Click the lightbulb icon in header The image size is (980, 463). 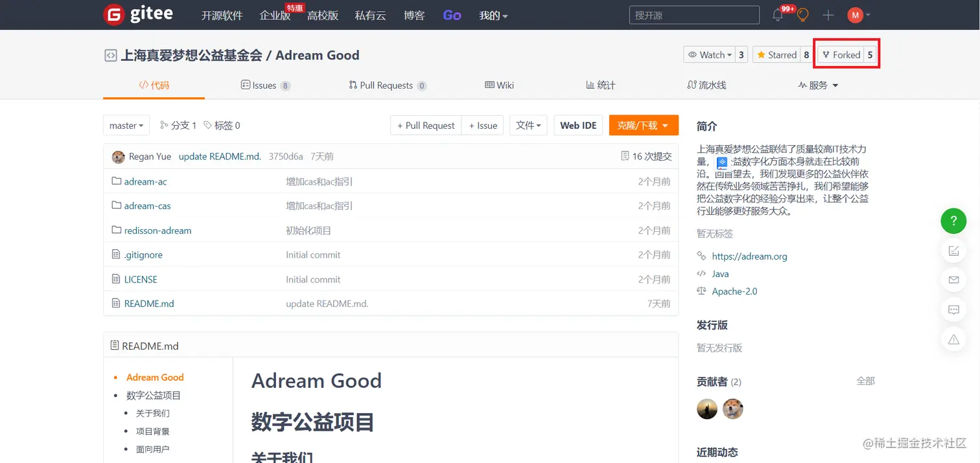coord(802,15)
